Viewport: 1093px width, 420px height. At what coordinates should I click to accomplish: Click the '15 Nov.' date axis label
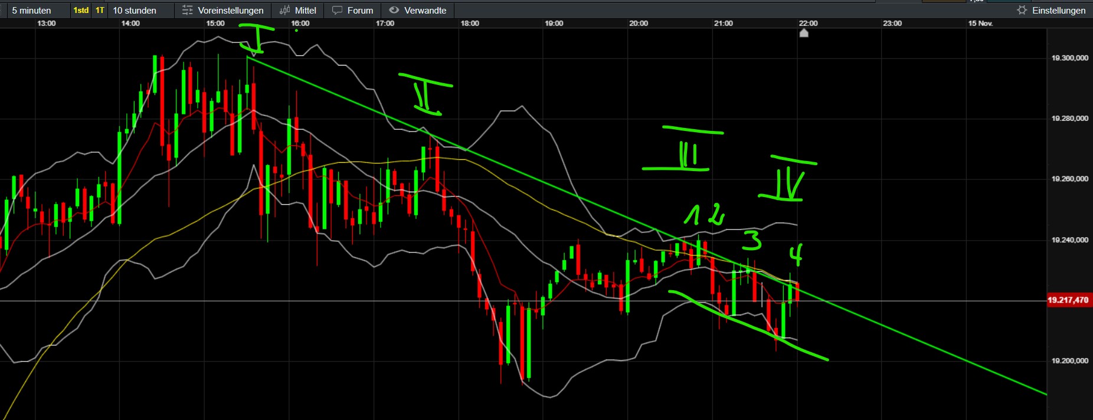(980, 24)
